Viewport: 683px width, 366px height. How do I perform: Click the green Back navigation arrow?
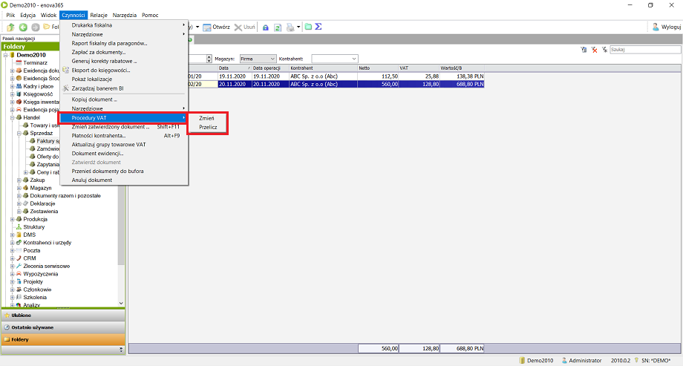(23, 27)
